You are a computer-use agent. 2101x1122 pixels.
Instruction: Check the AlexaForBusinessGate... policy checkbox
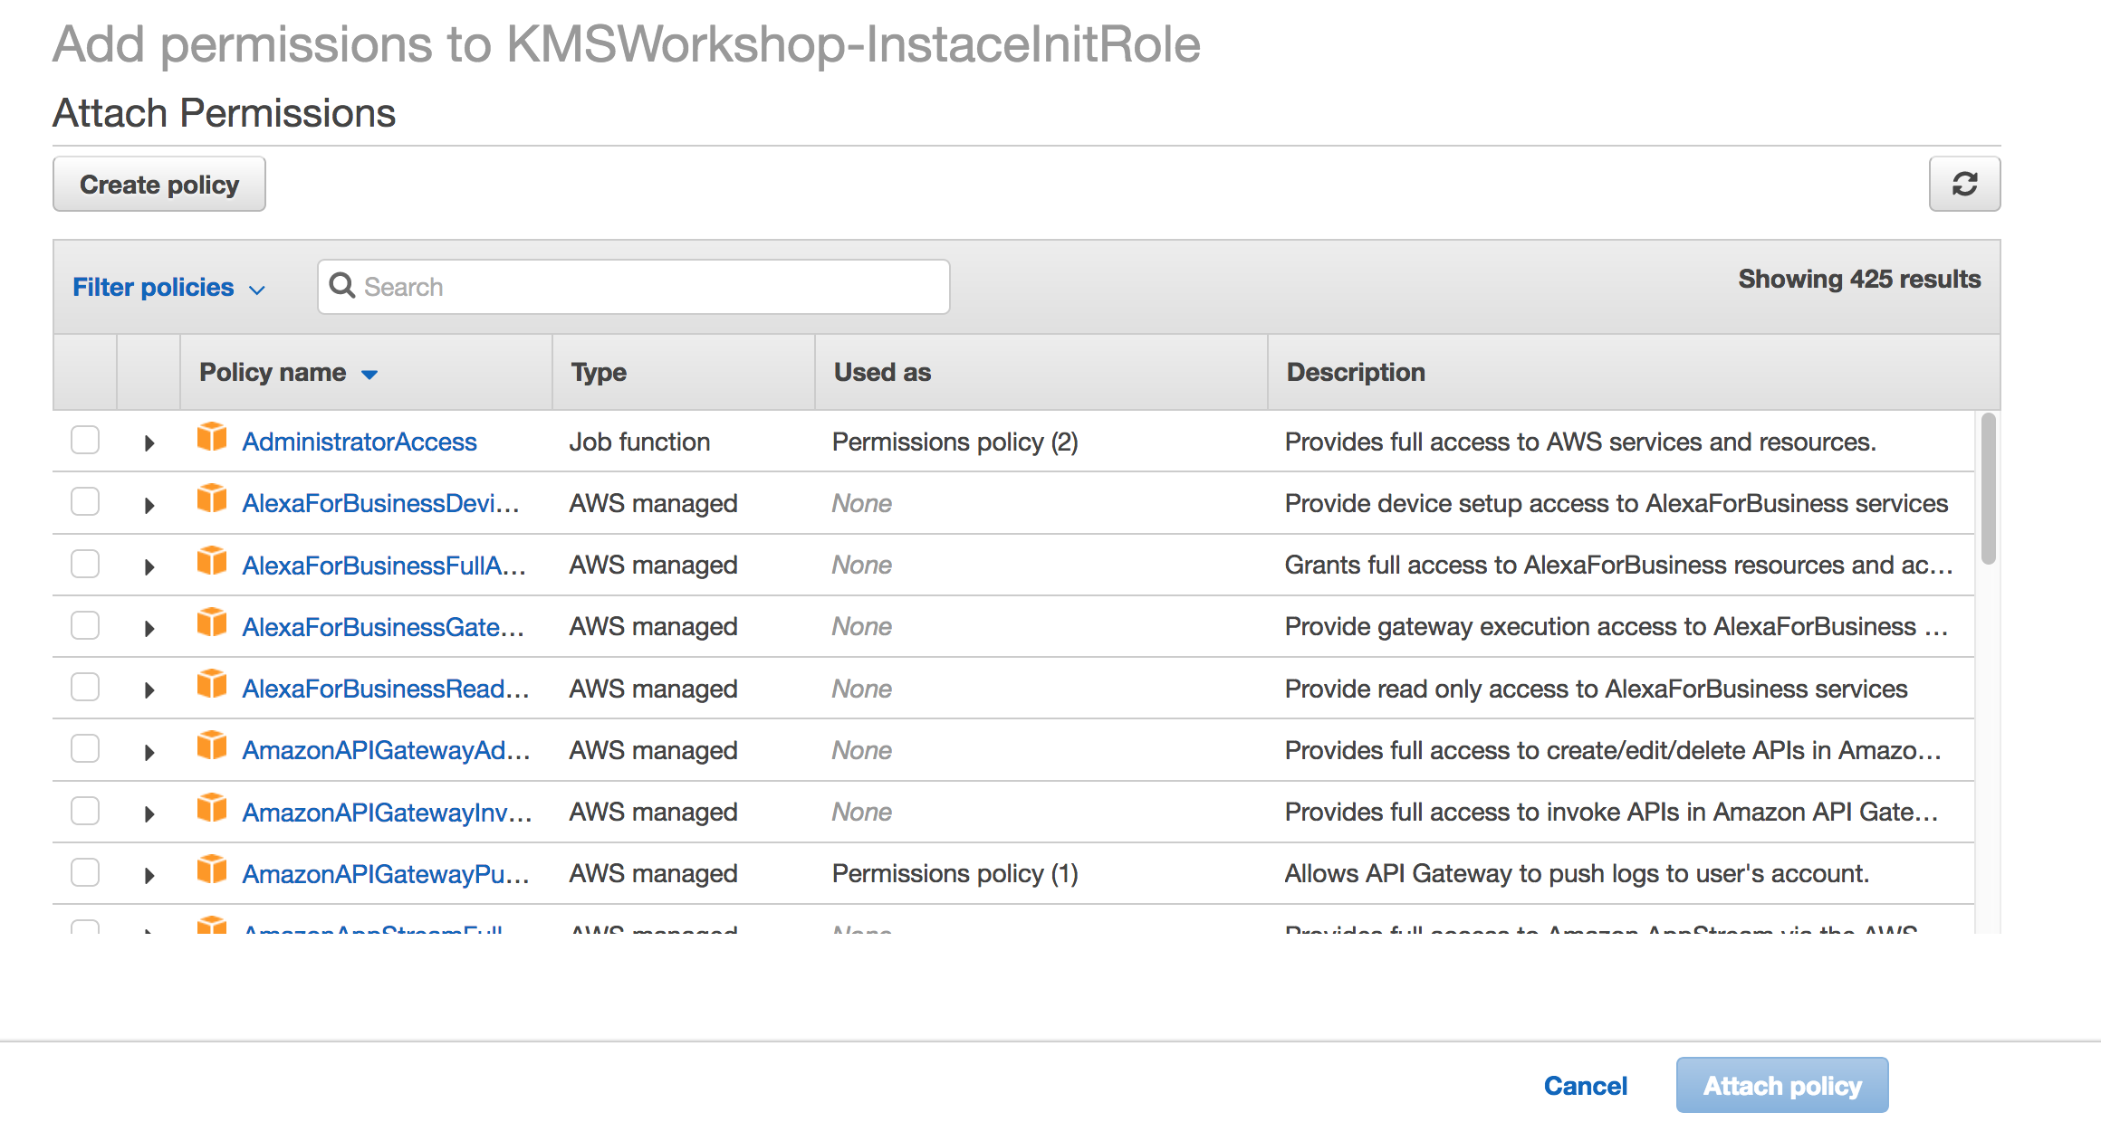point(85,626)
